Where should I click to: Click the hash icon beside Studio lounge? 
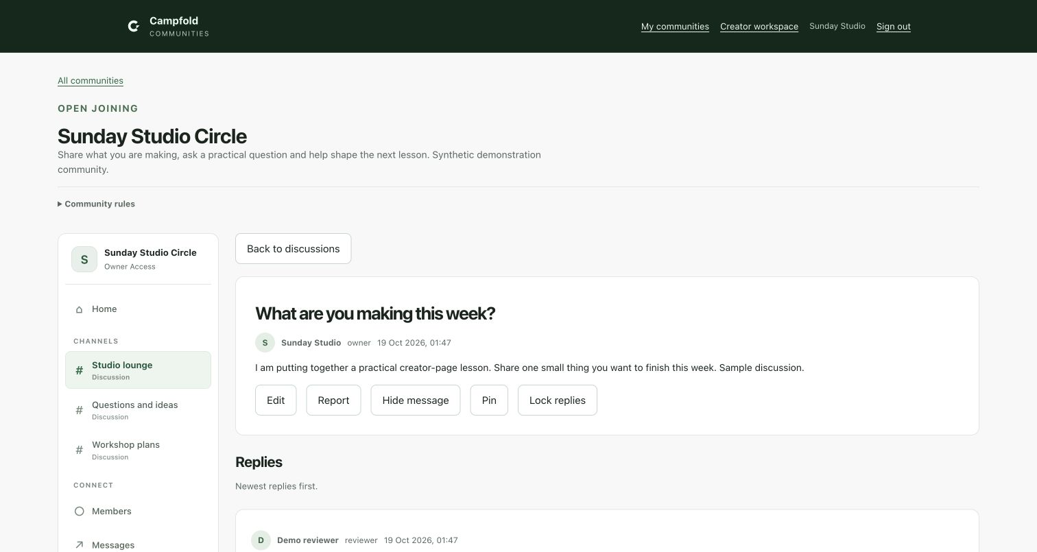80,370
